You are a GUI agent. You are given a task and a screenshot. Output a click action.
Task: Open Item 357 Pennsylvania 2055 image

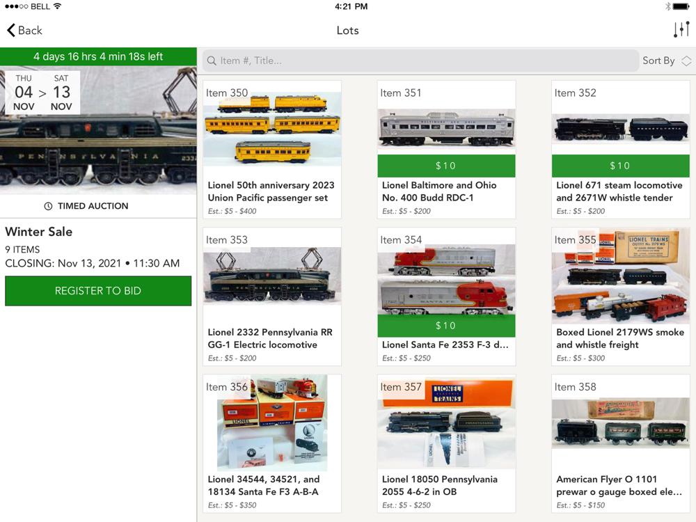446,422
